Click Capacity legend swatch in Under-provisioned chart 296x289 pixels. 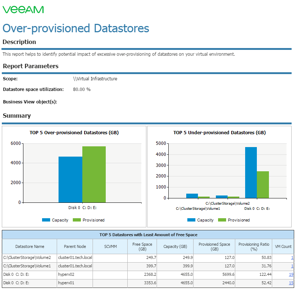click(x=191, y=220)
